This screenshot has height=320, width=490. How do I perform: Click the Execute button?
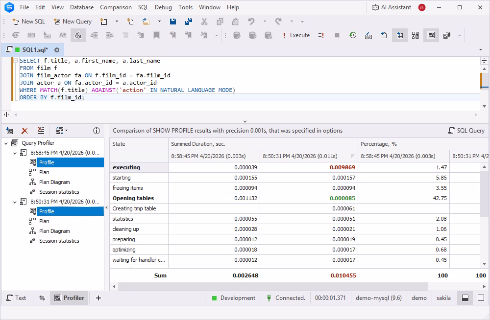click(x=295, y=35)
